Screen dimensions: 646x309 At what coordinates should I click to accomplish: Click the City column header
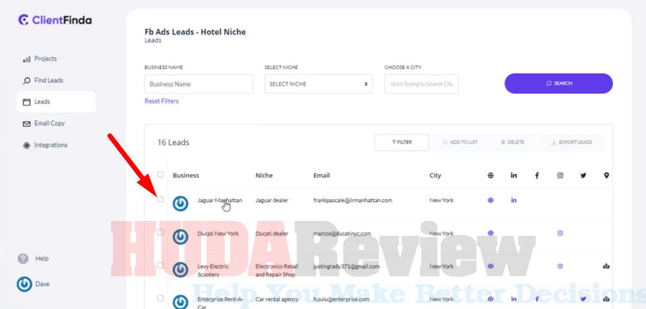(435, 175)
